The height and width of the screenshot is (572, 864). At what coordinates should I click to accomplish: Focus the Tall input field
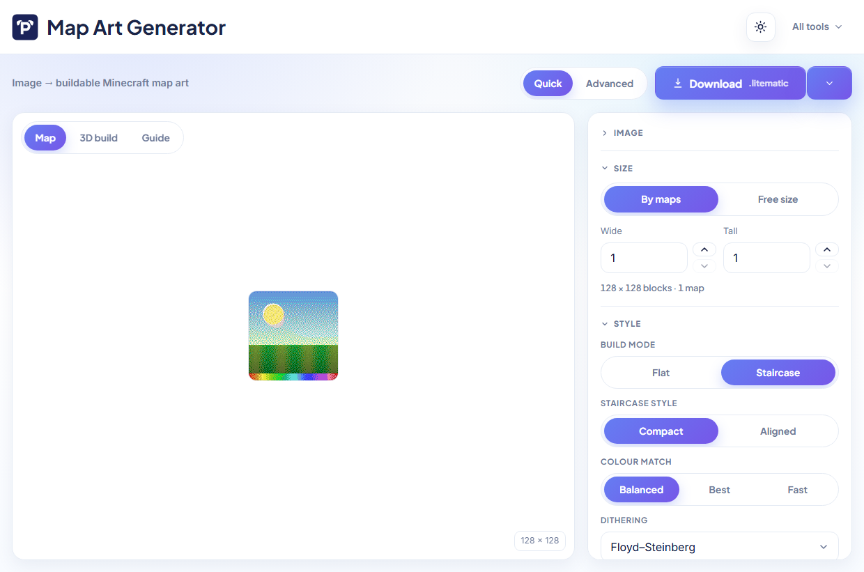(x=766, y=258)
